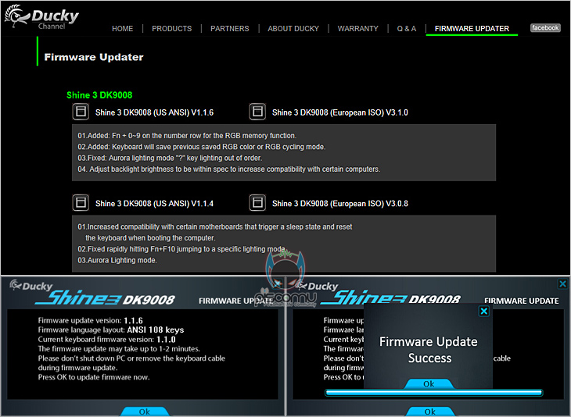Click "Firmware language layout: ANSI 108 keys" line
This screenshot has width=571, height=417.
(x=111, y=330)
